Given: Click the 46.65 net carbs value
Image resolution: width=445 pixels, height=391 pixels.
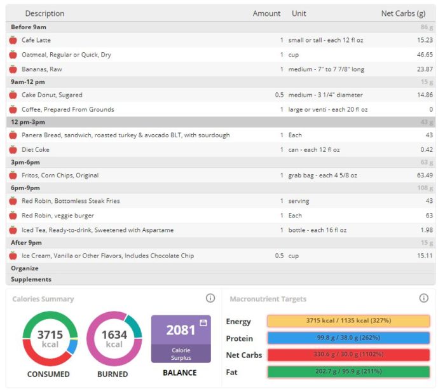Looking at the screenshot, I should (425, 55).
